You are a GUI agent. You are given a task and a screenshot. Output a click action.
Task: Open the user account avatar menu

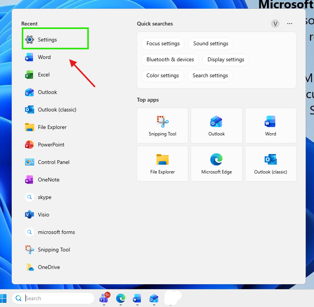coord(275,24)
